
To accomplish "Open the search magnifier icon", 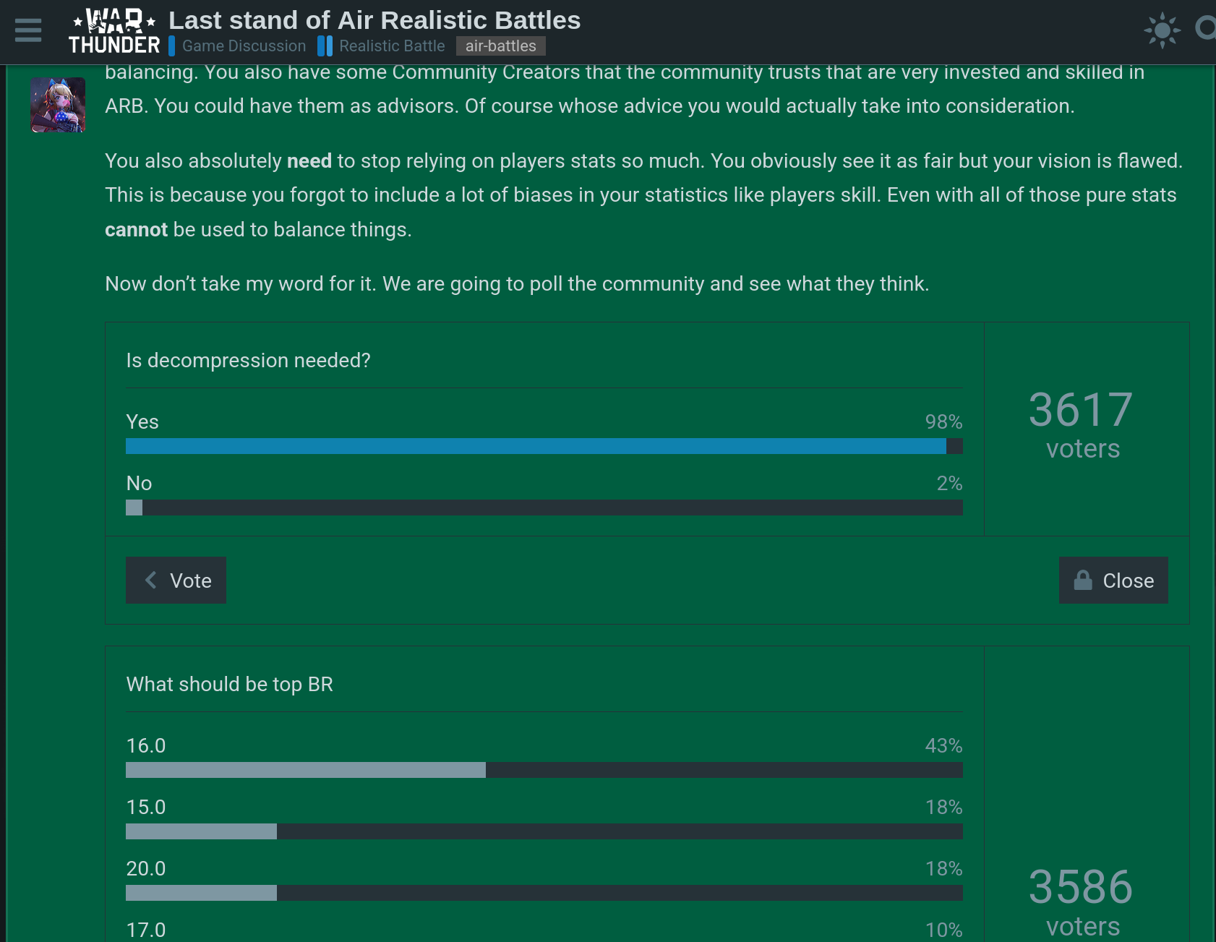I will (x=1205, y=29).
